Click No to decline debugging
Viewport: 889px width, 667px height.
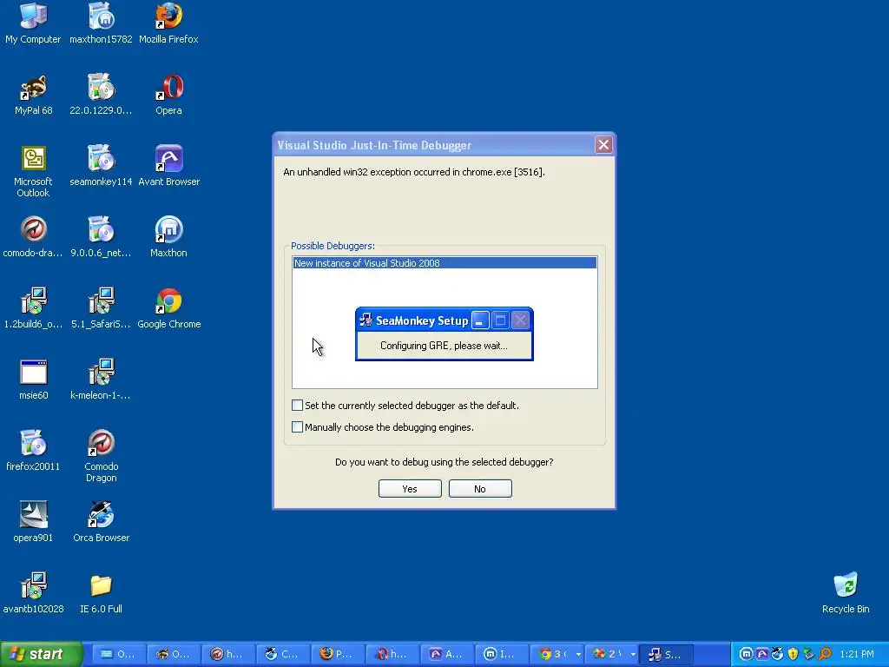[x=480, y=488]
